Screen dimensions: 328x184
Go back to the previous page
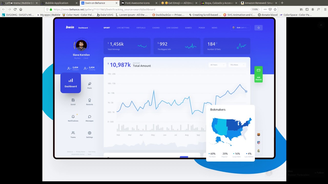coord(4,9)
